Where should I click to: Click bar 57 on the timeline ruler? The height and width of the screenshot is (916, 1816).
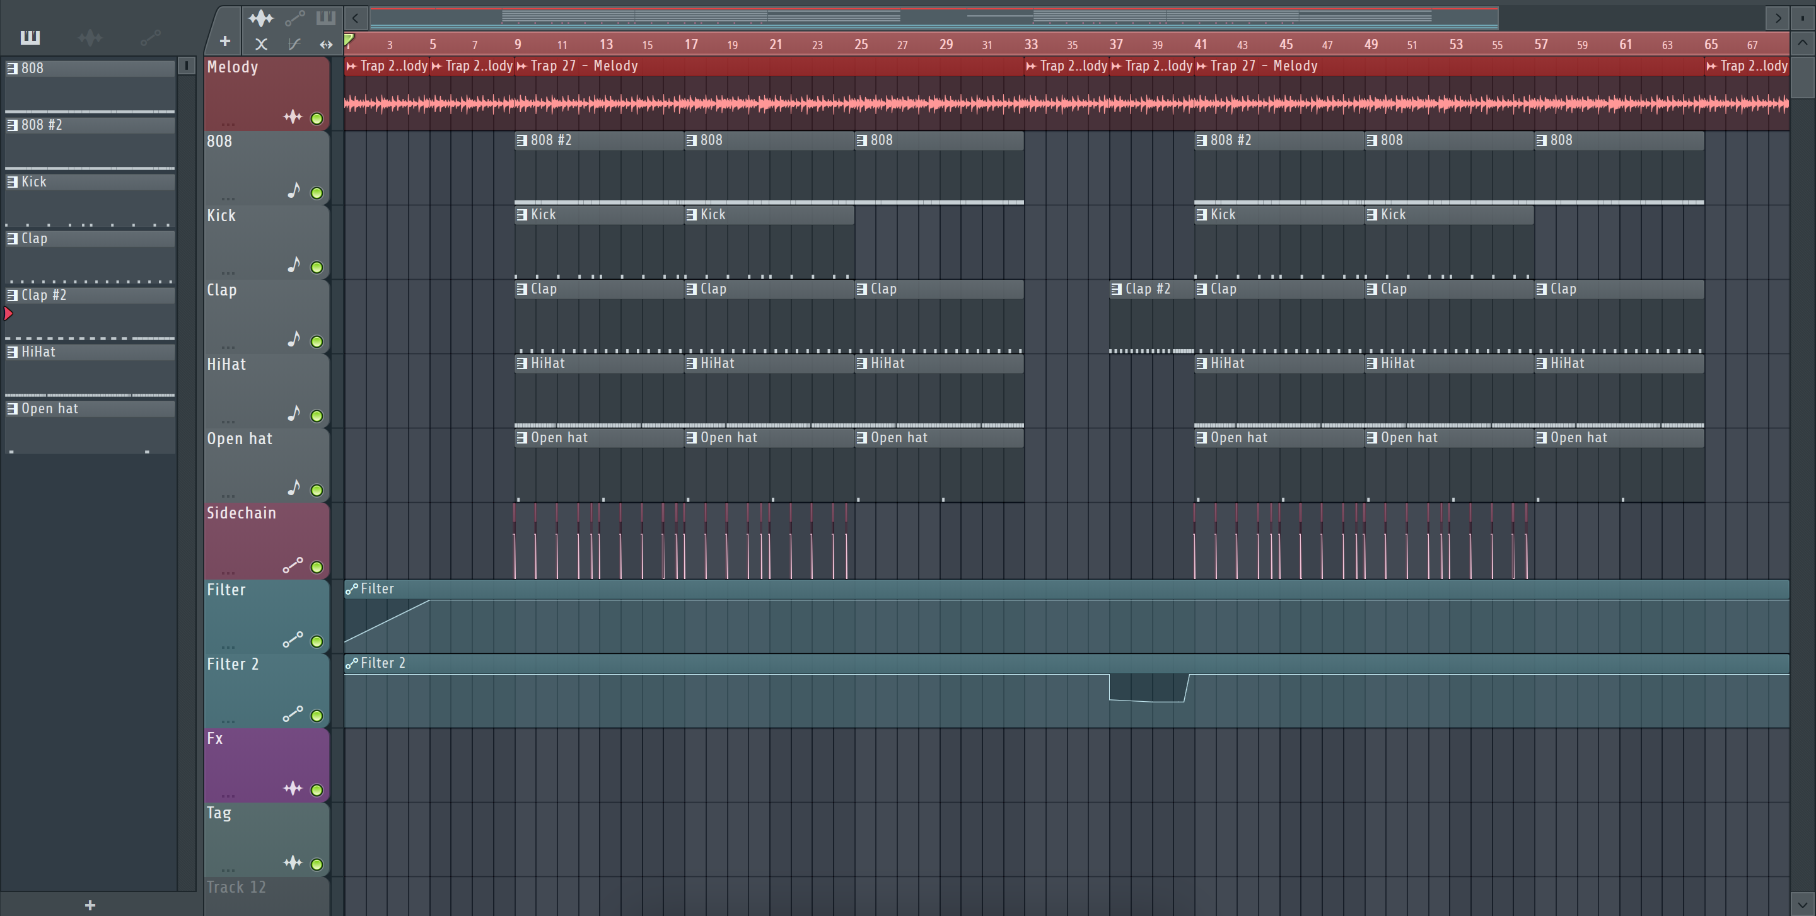tap(1541, 44)
